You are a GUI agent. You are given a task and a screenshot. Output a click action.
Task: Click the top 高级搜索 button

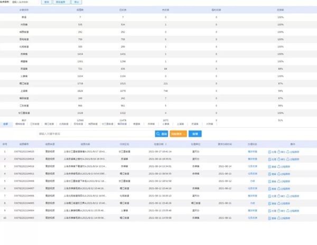click(62, 2)
